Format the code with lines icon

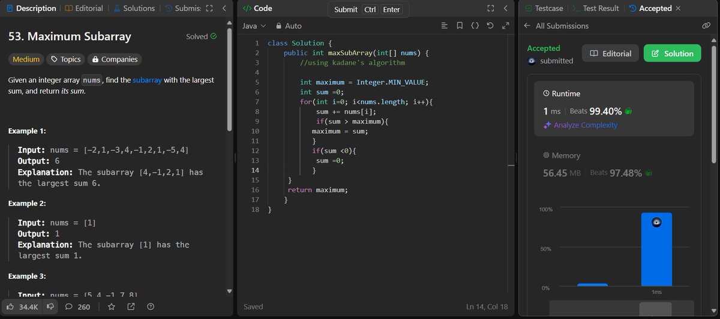click(444, 26)
